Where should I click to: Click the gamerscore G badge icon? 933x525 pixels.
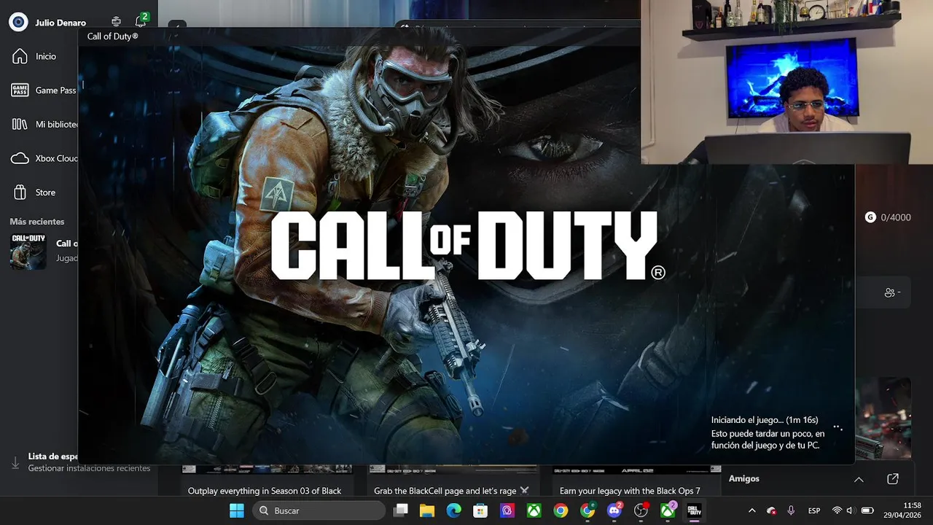(870, 217)
